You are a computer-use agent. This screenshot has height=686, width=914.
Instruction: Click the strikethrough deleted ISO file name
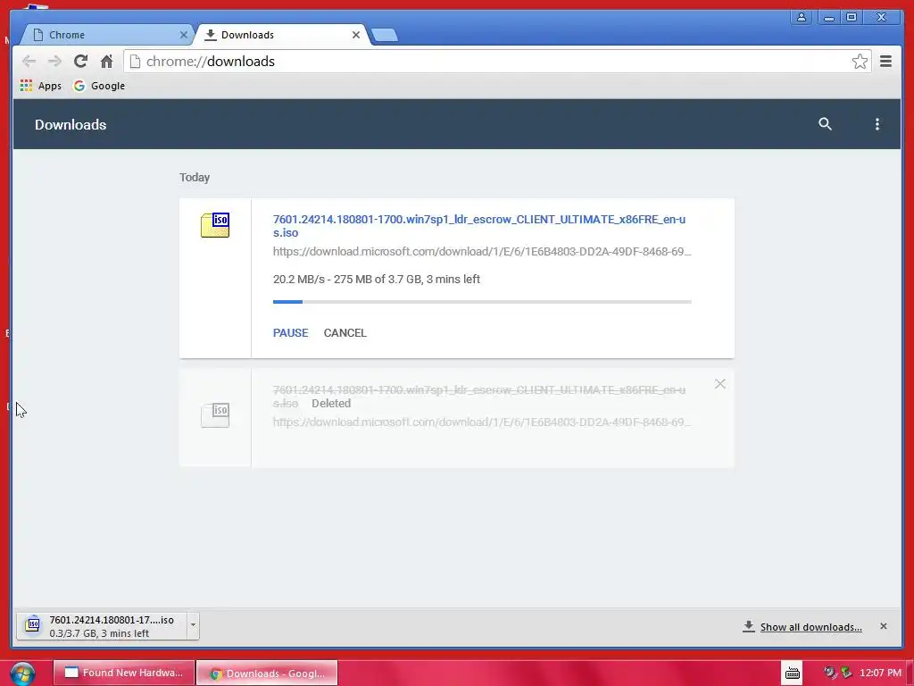coord(479,396)
